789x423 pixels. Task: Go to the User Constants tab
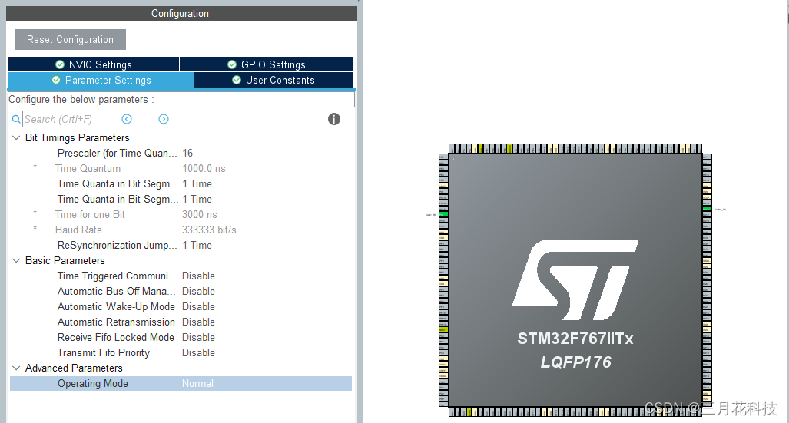click(x=273, y=81)
